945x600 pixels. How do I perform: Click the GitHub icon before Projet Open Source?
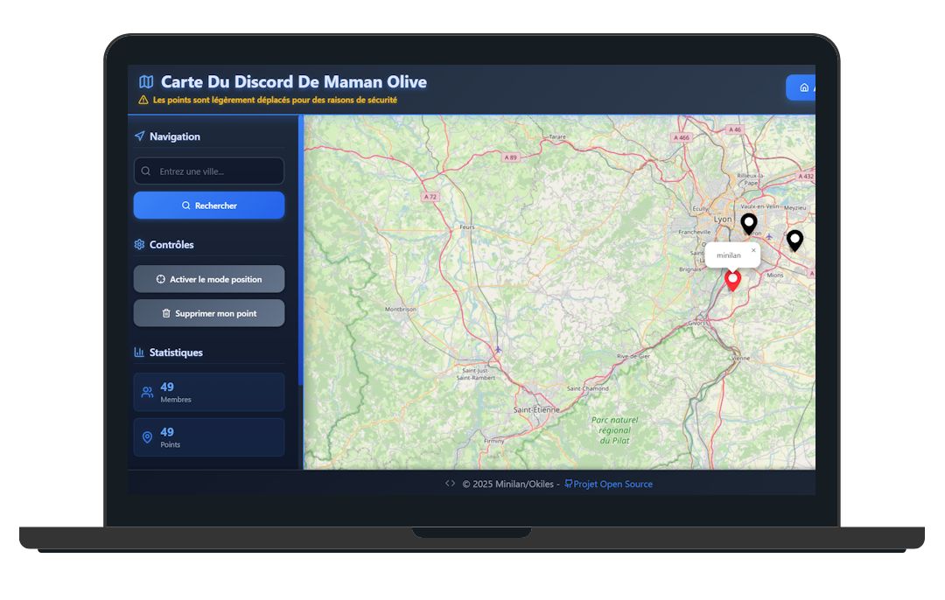tap(568, 484)
